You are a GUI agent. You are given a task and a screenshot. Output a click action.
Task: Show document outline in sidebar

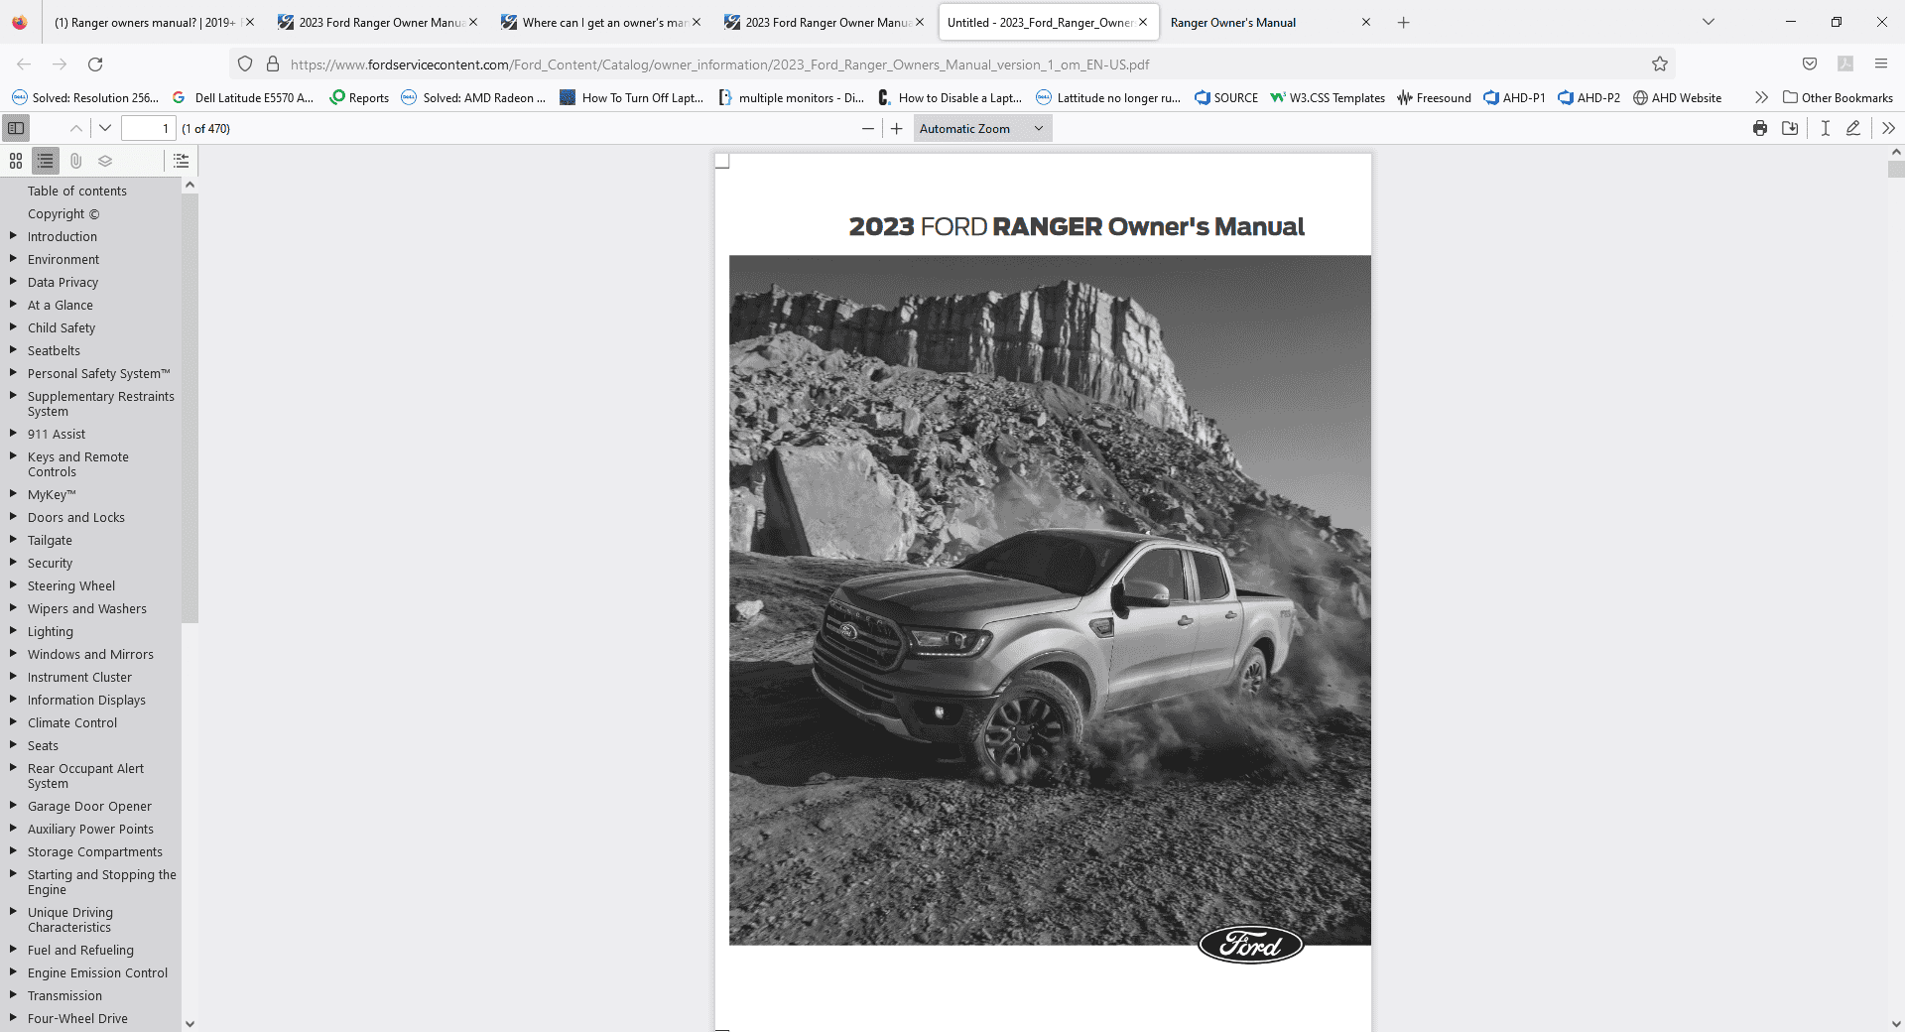[x=46, y=161]
